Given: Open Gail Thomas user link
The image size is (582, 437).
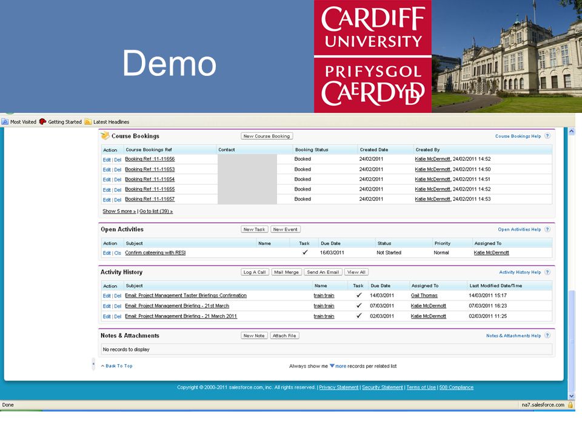Looking at the screenshot, I should click(x=424, y=296).
